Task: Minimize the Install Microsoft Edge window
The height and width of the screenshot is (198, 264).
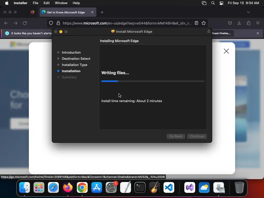Action: (x=61, y=32)
